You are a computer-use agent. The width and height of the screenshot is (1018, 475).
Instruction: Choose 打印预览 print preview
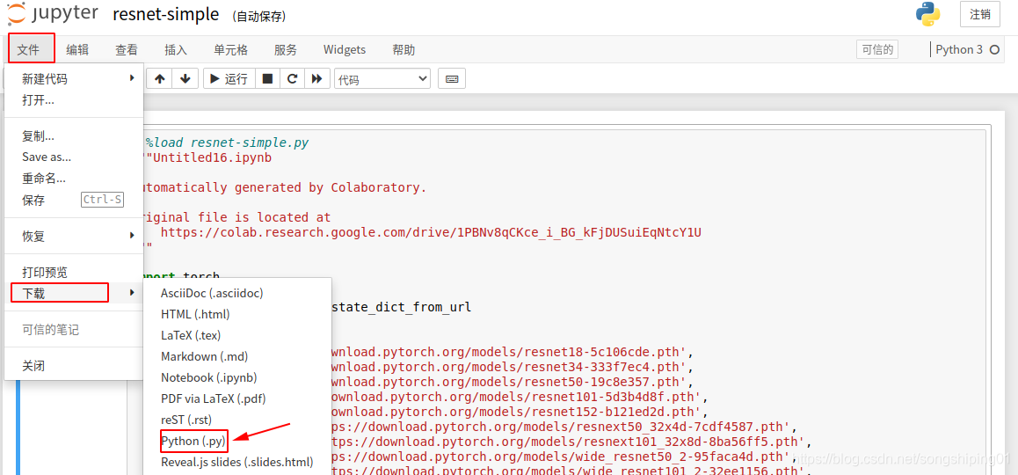point(74,273)
